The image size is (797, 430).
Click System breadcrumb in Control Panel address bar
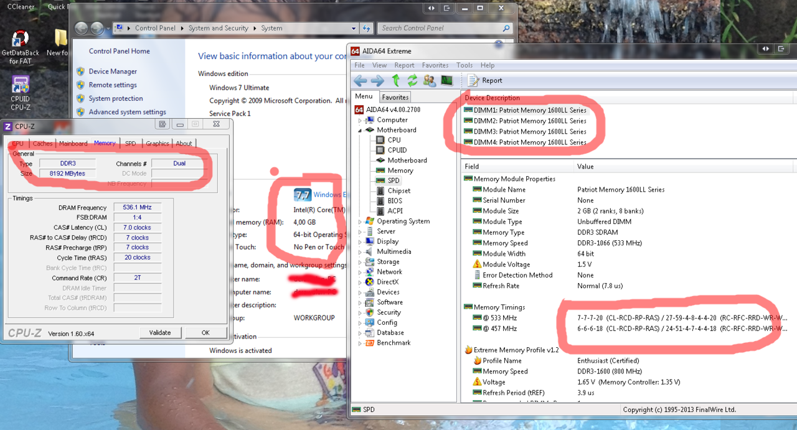click(271, 28)
